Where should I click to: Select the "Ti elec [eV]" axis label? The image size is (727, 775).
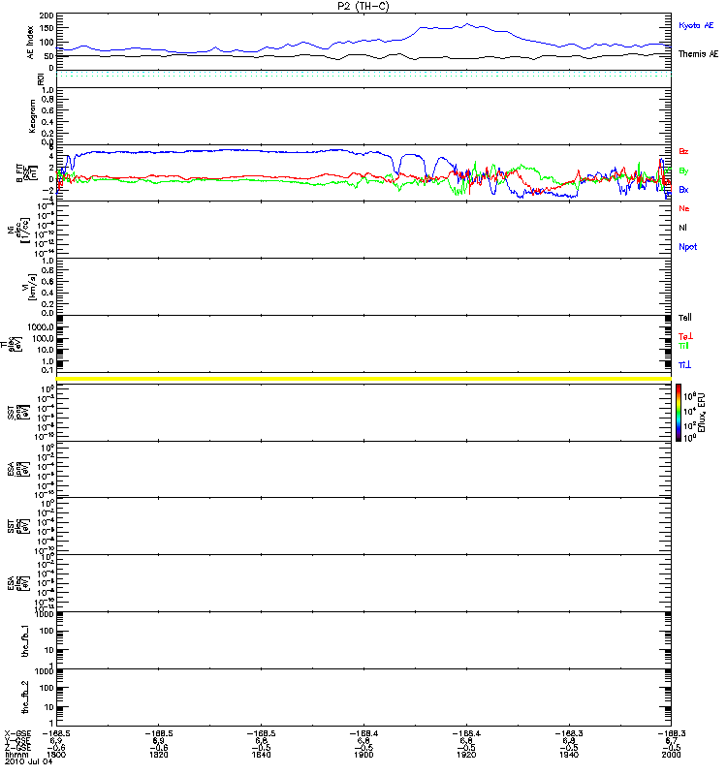[12, 344]
